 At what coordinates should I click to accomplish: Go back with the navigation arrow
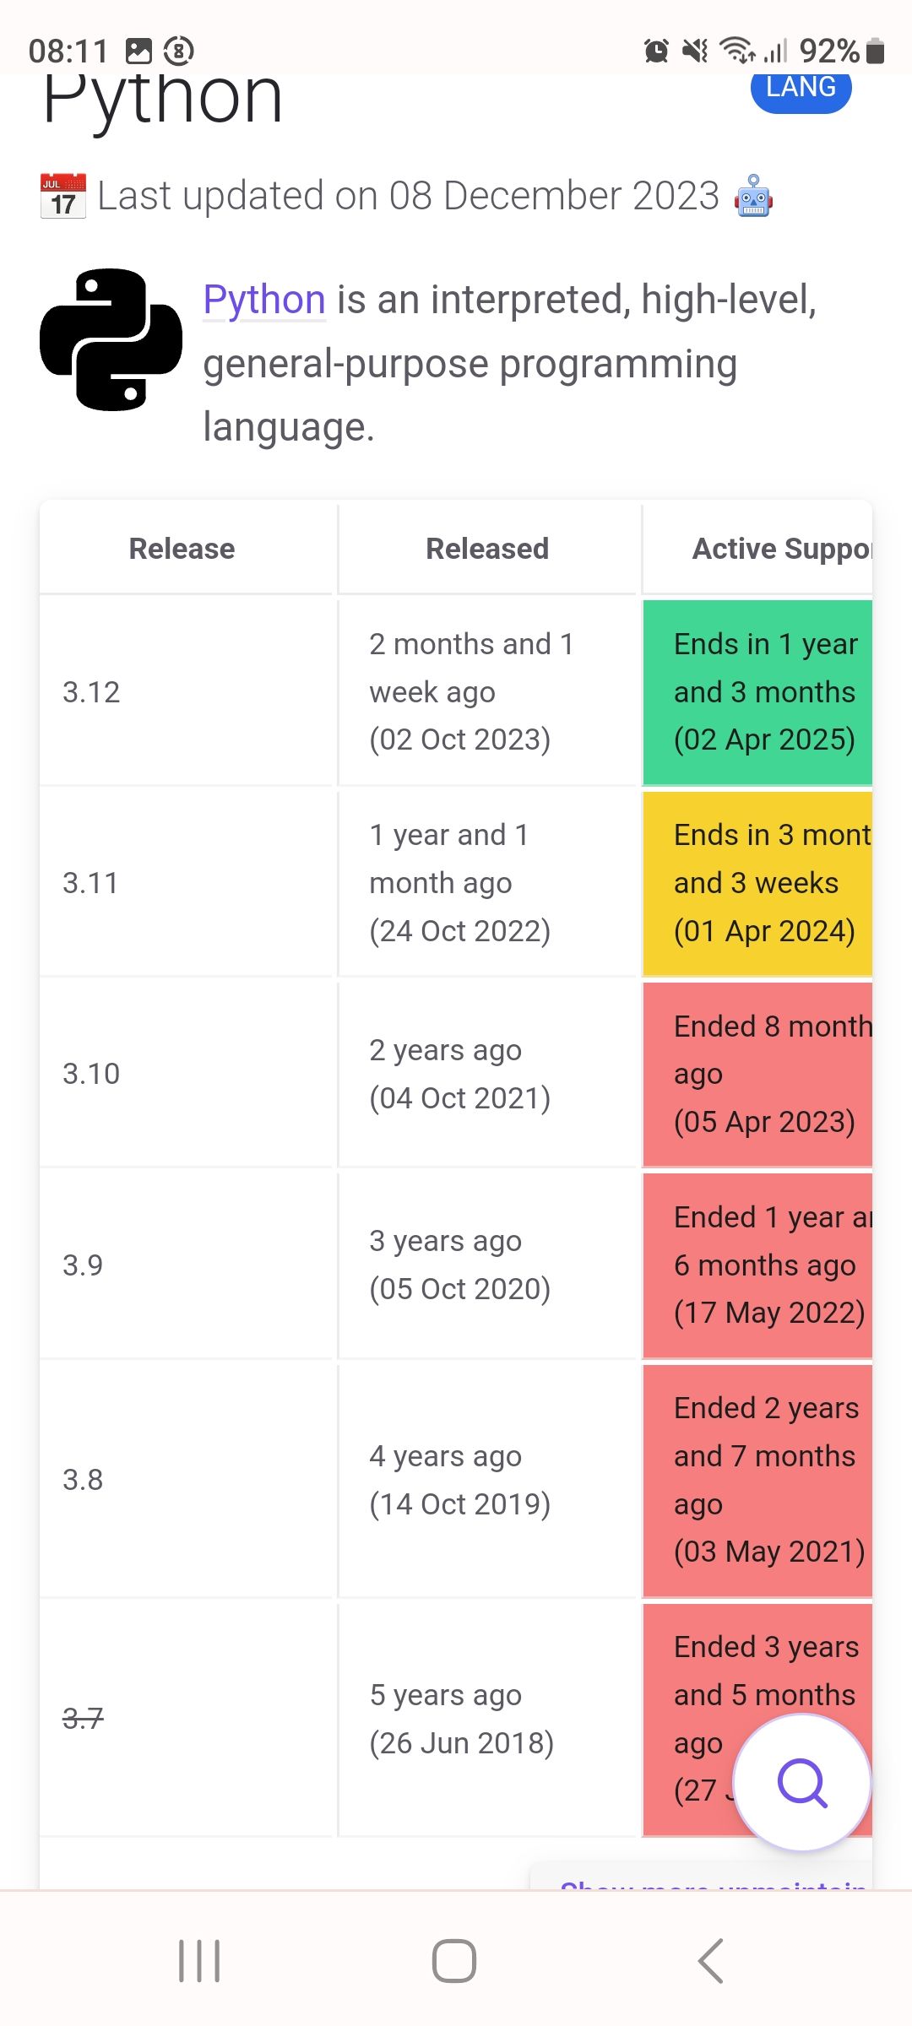711,1960
